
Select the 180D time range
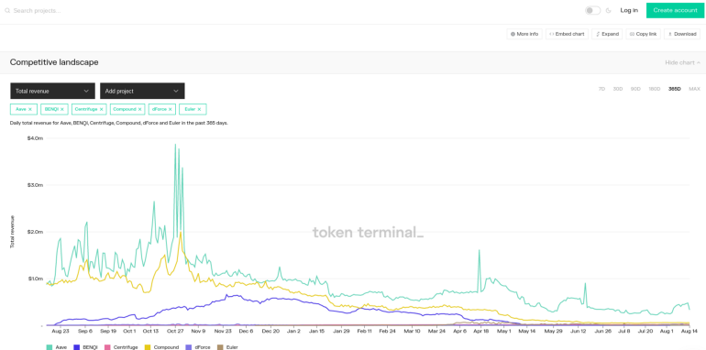tap(655, 89)
